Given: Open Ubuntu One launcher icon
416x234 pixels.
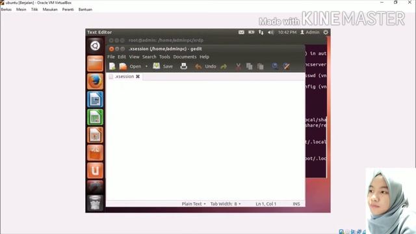Looking at the screenshot, I should tap(95, 170).
